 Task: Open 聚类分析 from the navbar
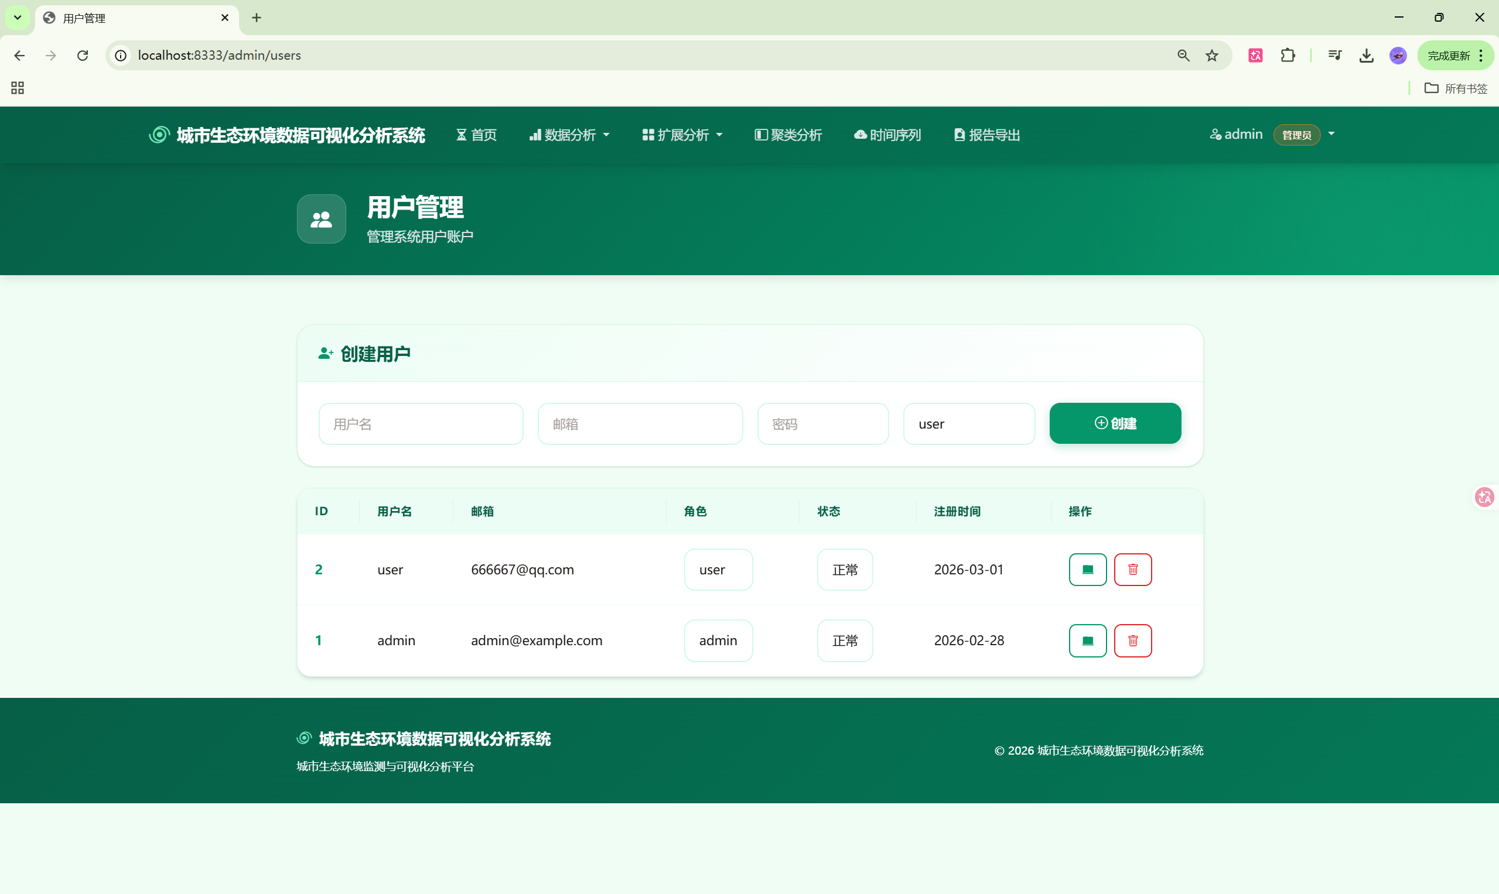788,135
